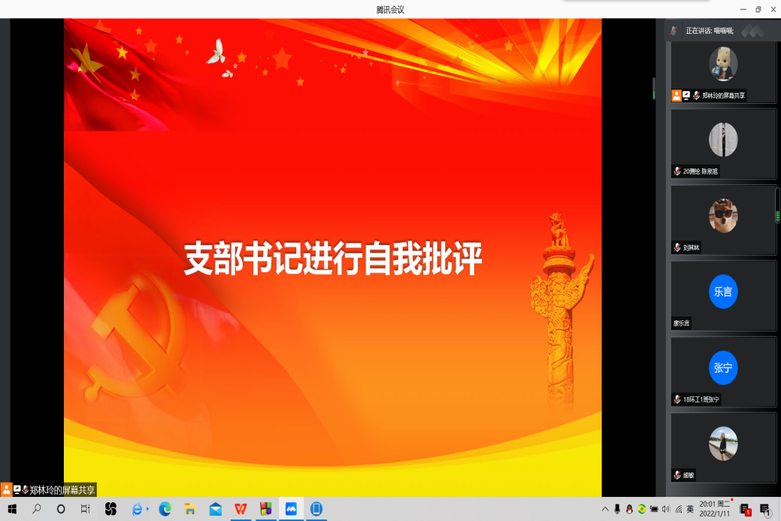781x521 pixels.
Task: Open Tencent Meeting icon in taskbar
Action: coord(291,509)
